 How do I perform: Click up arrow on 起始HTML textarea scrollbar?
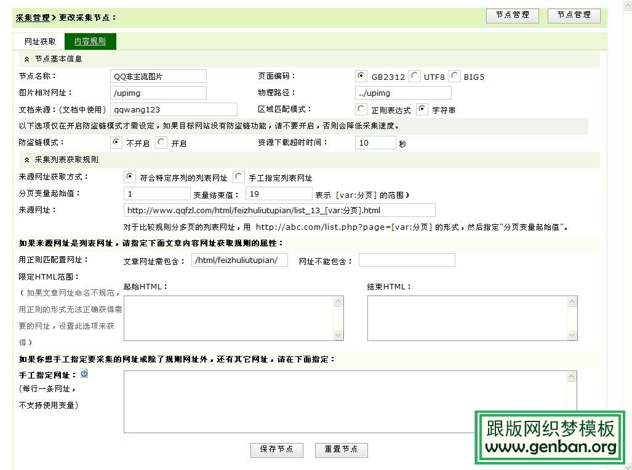(x=338, y=301)
